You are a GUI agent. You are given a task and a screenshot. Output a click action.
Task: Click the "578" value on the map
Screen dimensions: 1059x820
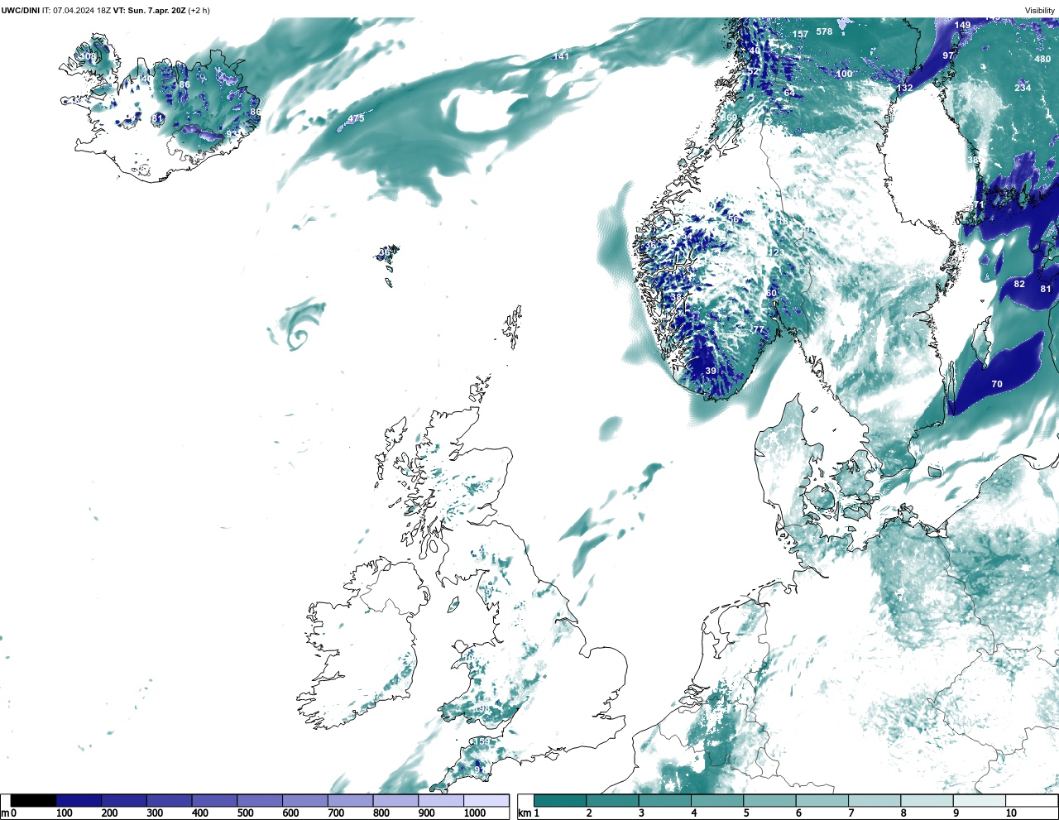(824, 31)
